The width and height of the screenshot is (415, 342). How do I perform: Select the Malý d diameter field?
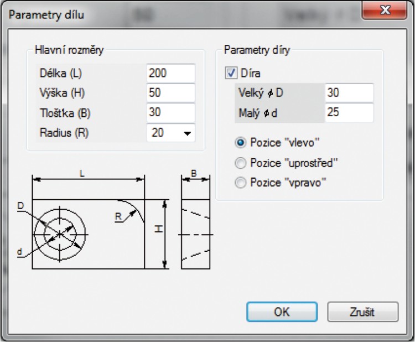[x=349, y=113]
